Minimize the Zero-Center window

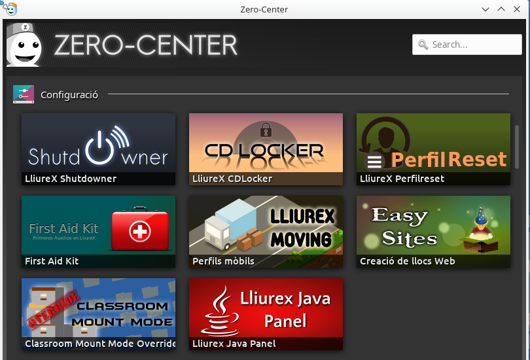pyautogui.click(x=486, y=9)
